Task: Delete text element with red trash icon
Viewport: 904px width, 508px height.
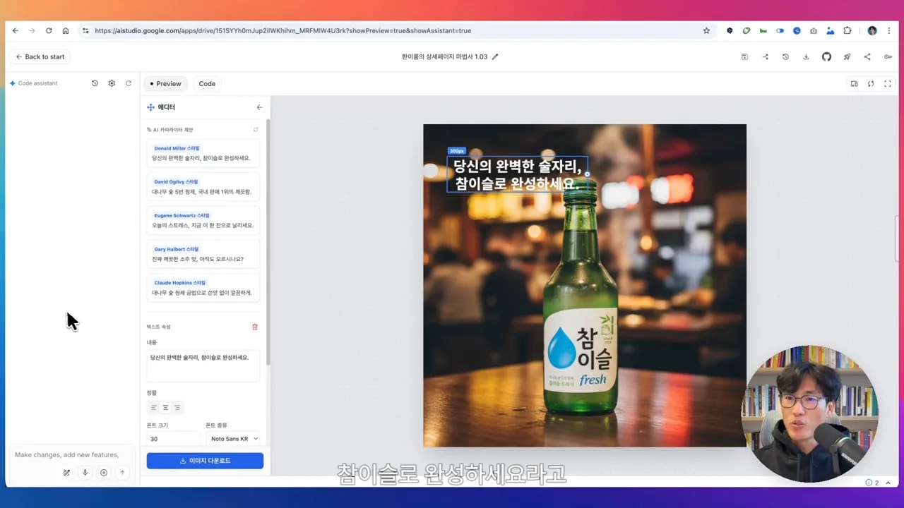Action: click(x=255, y=327)
